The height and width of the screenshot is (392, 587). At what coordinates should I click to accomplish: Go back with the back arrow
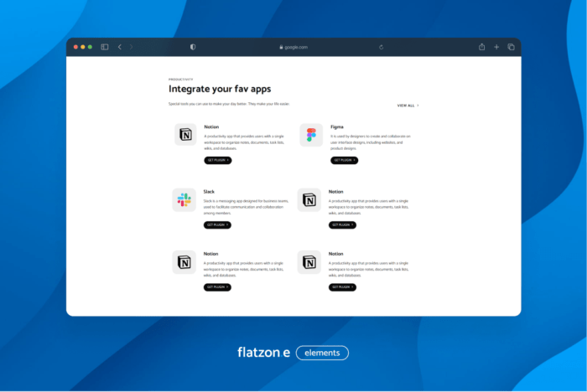pyautogui.click(x=120, y=47)
